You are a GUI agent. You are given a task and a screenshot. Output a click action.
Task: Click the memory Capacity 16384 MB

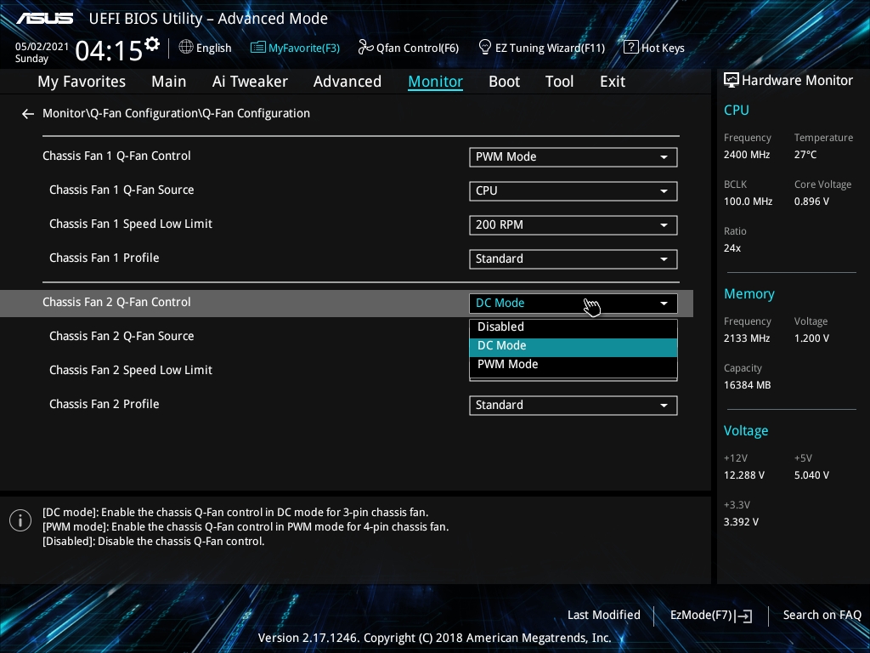pyautogui.click(x=747, y=385)
